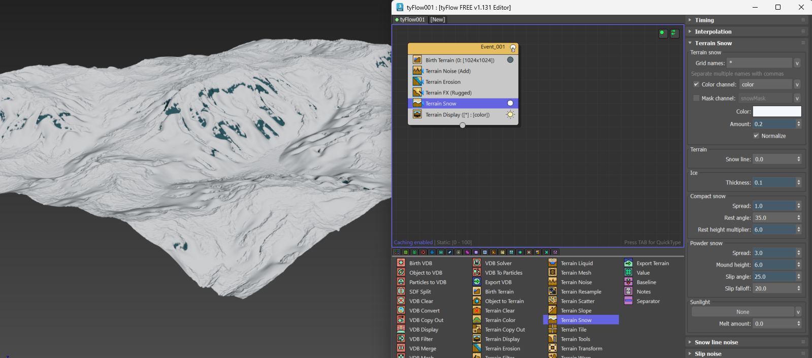The width and height of the screenshot is (812, 358).
Task: Disable the Color channel checkbox
Action: pos(696,85)
